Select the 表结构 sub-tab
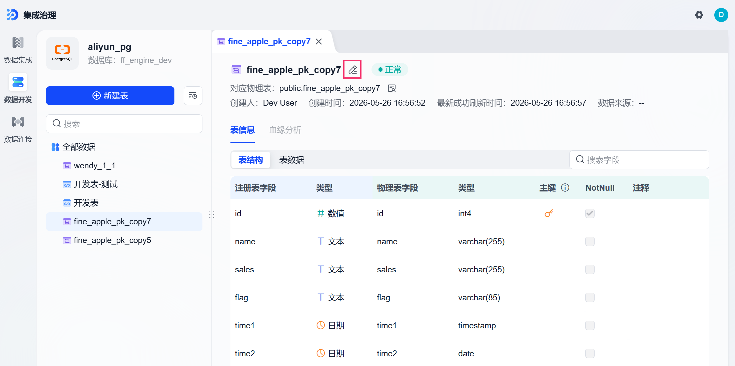This screenshot has height=366, width=735. click(250, 160)
